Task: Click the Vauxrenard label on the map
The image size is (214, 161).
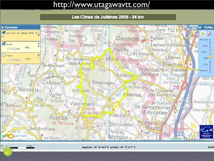Action: point(82,103)
